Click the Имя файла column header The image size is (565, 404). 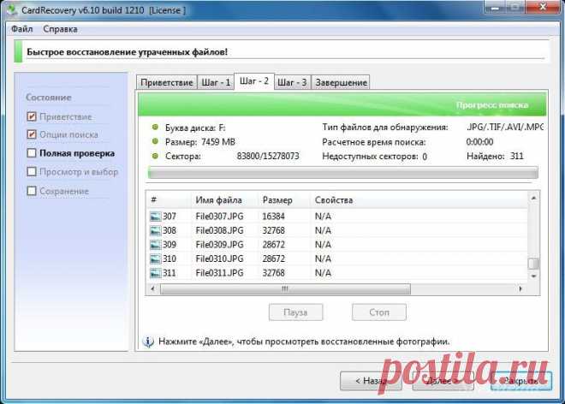224,200
